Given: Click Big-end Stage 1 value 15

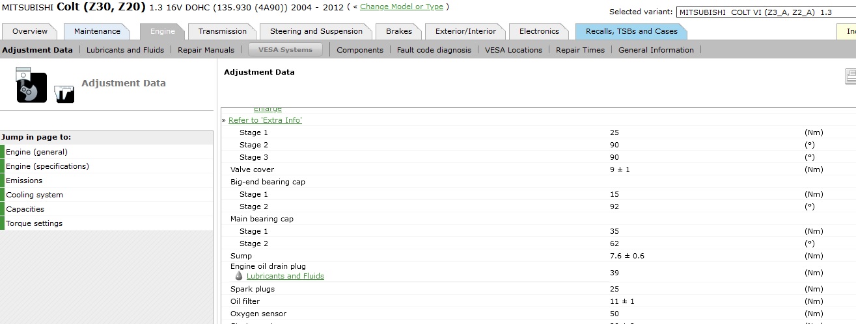Looking at the screenshot, I should pos(614,194).
